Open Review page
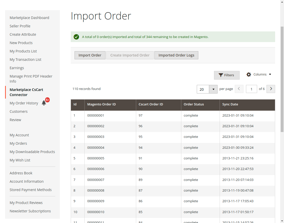The image size is (284, 223). [15, 120]
